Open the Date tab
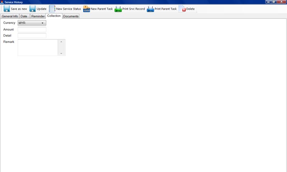Screen dimensions: 287x172 (x=24, y=16)
